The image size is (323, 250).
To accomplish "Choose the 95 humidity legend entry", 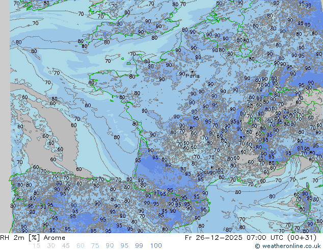I will (x=125, y=246).
